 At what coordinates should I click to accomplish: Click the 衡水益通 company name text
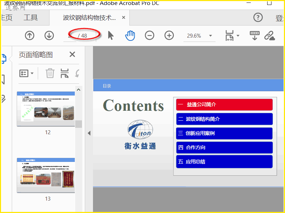coord(140,146)
